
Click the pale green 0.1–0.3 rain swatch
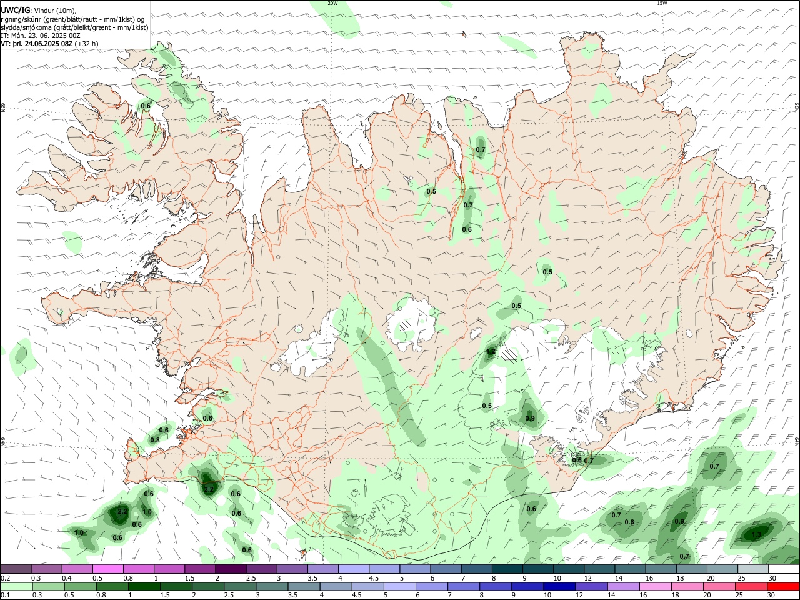(16, 587)
